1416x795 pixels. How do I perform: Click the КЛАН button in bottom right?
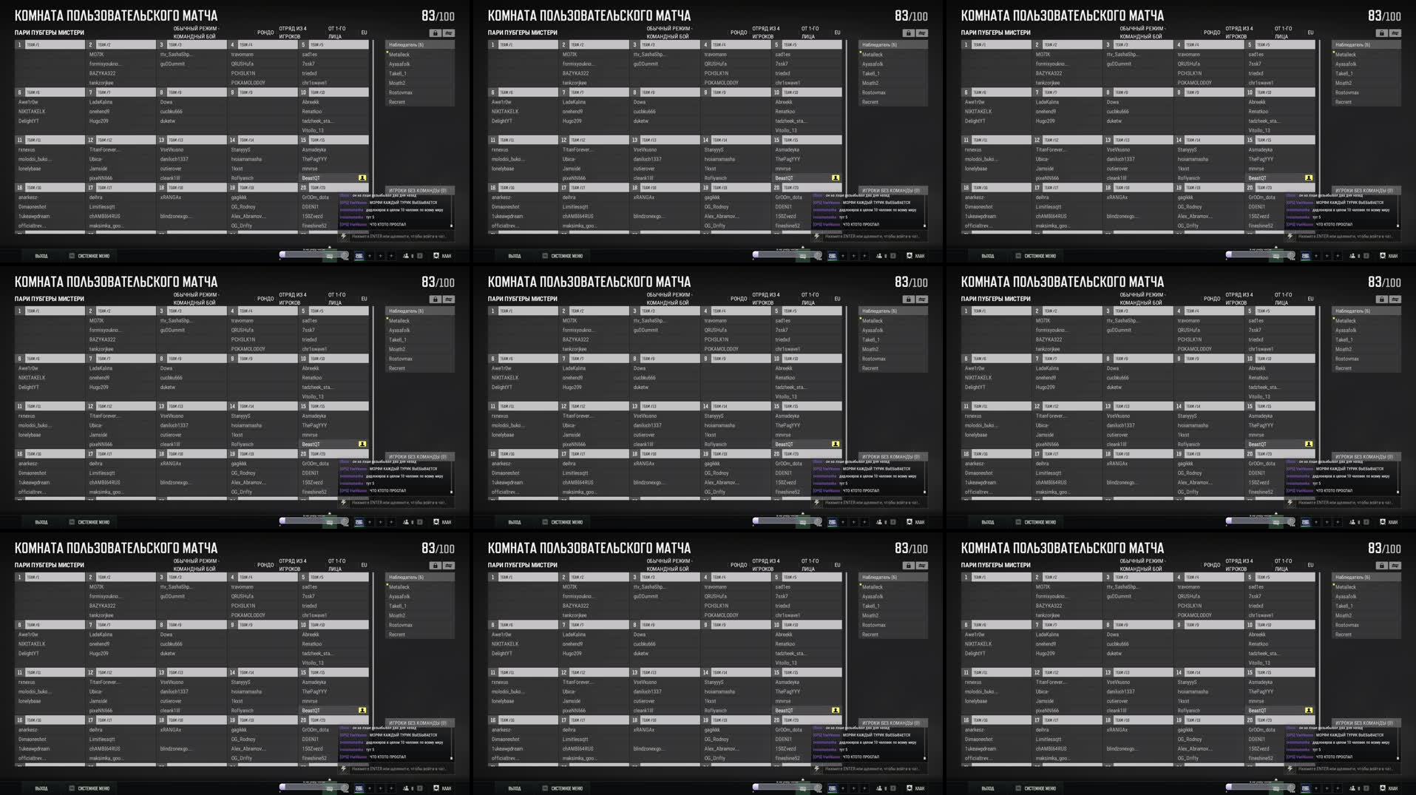tap(446, 256)
